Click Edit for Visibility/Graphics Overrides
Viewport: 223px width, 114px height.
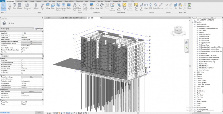[32, 41]
